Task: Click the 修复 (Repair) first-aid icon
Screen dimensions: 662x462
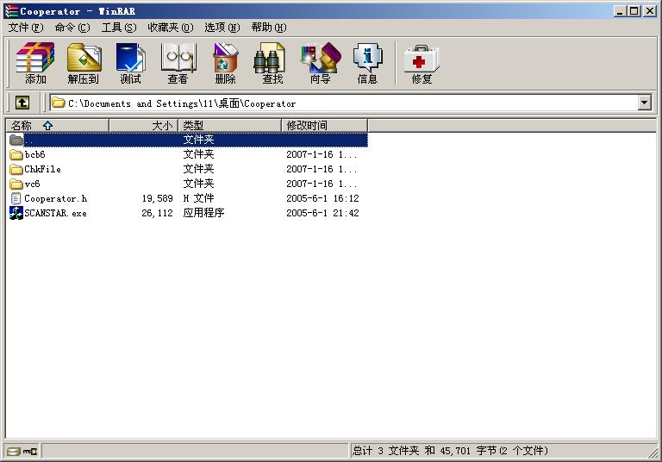Action: coord(422,59)
